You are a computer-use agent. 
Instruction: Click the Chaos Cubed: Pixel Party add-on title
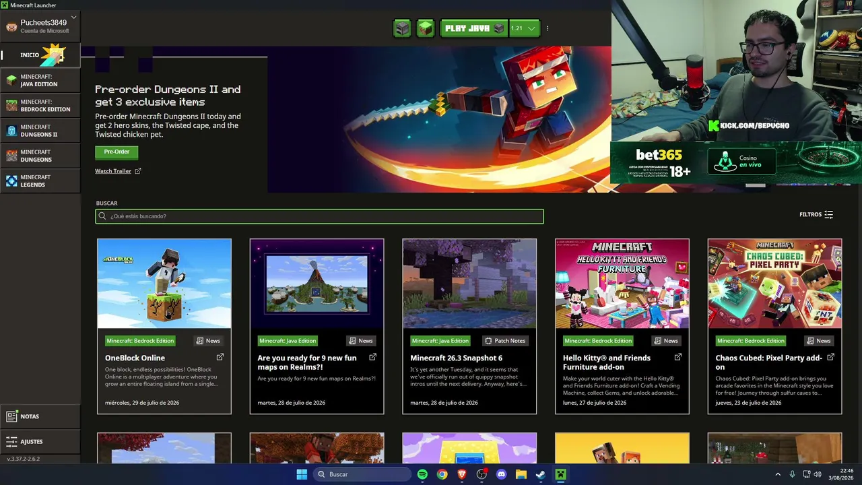[769, 362]
